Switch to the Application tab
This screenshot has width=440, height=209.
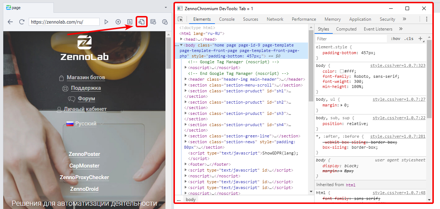point(361,19)
